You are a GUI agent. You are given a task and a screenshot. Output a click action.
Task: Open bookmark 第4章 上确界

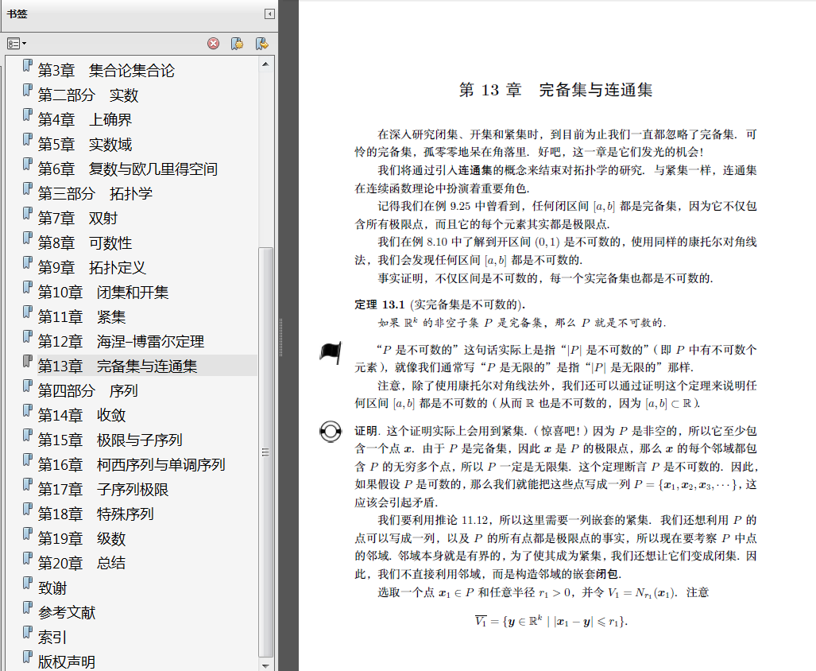coord(85,120)
